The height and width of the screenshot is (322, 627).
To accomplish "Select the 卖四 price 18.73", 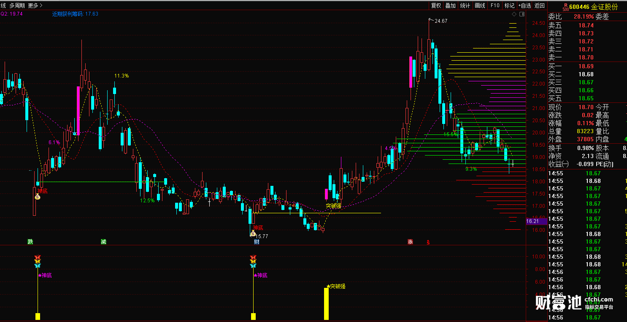I will pos(586,34).
